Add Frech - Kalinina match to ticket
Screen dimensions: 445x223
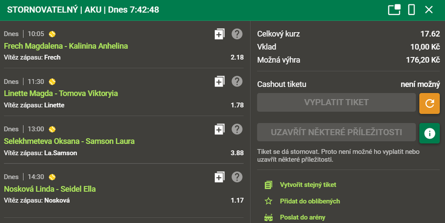[x=219, y=34]
